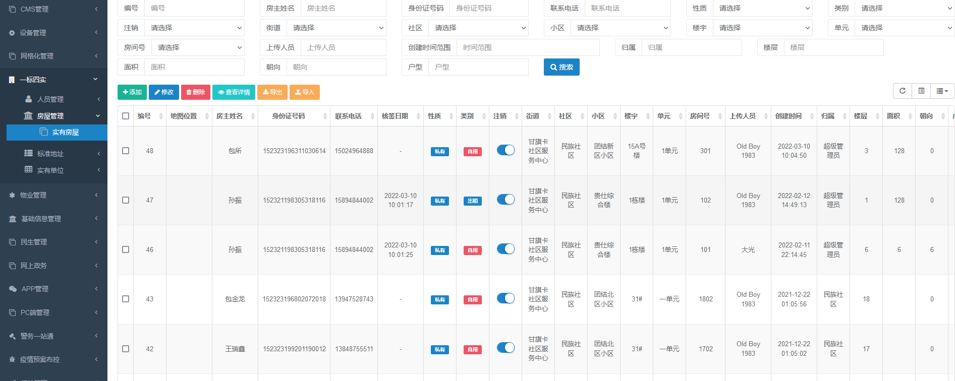Click the green 添加 button

[132, 92]
